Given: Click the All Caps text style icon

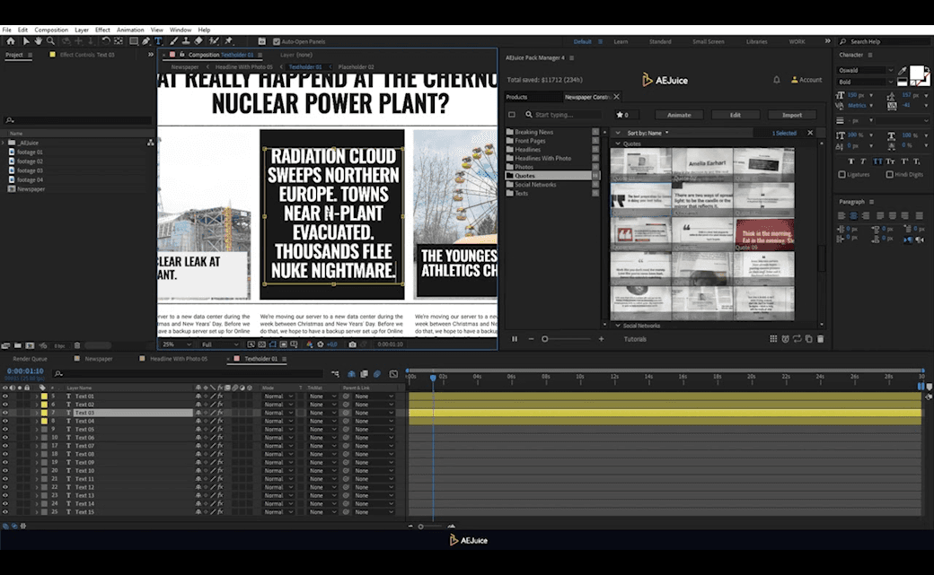Looking at the screenshot, I should click(877, 161).
